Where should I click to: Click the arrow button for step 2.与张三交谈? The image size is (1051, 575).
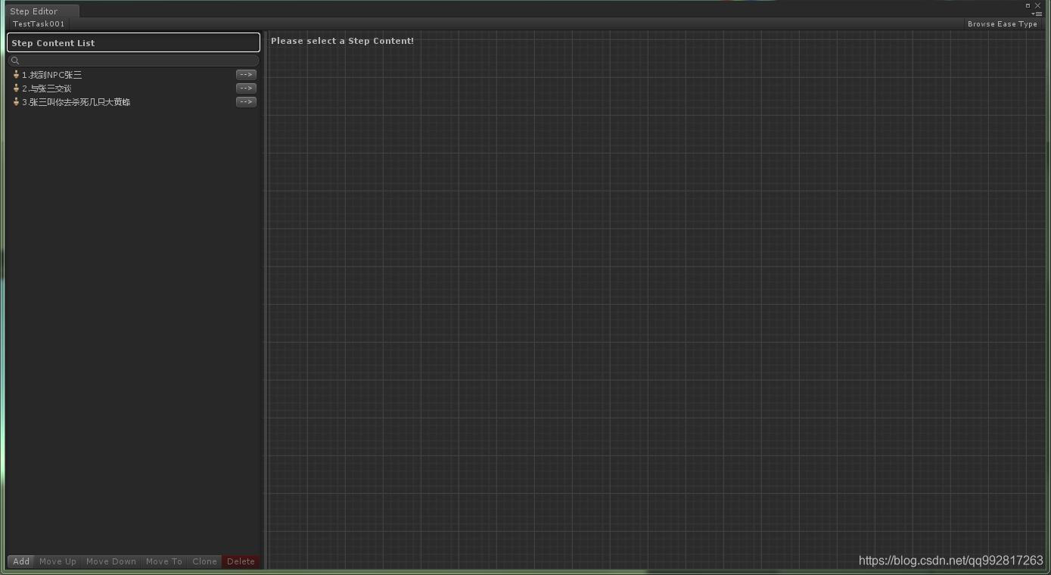(246, 89)
